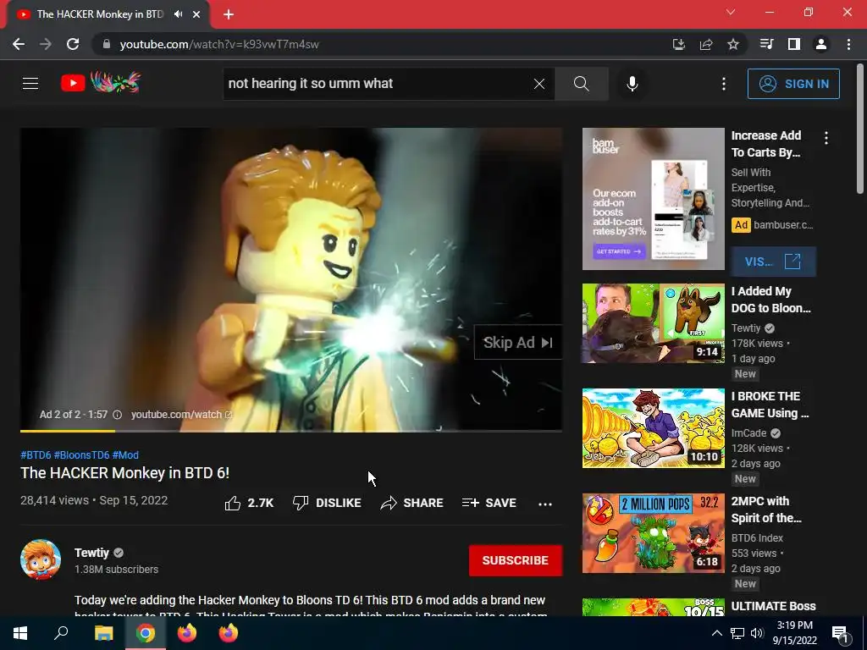Click the address bar URL
867x650 pixels.
pos(219,44)
